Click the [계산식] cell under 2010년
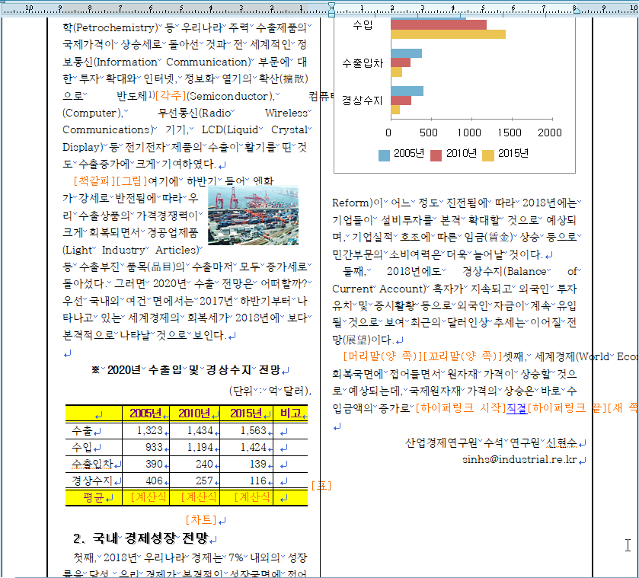This screenshot has width=639, height=578. pyautogui.click(x=194, y=497)
